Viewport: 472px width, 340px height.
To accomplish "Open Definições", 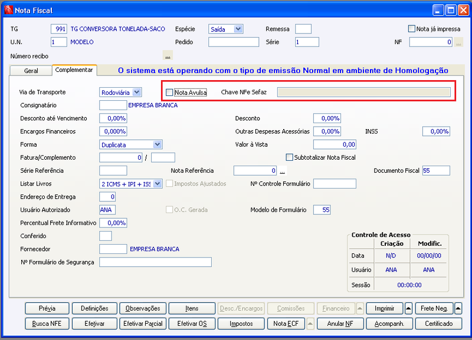I will [94, 308].
